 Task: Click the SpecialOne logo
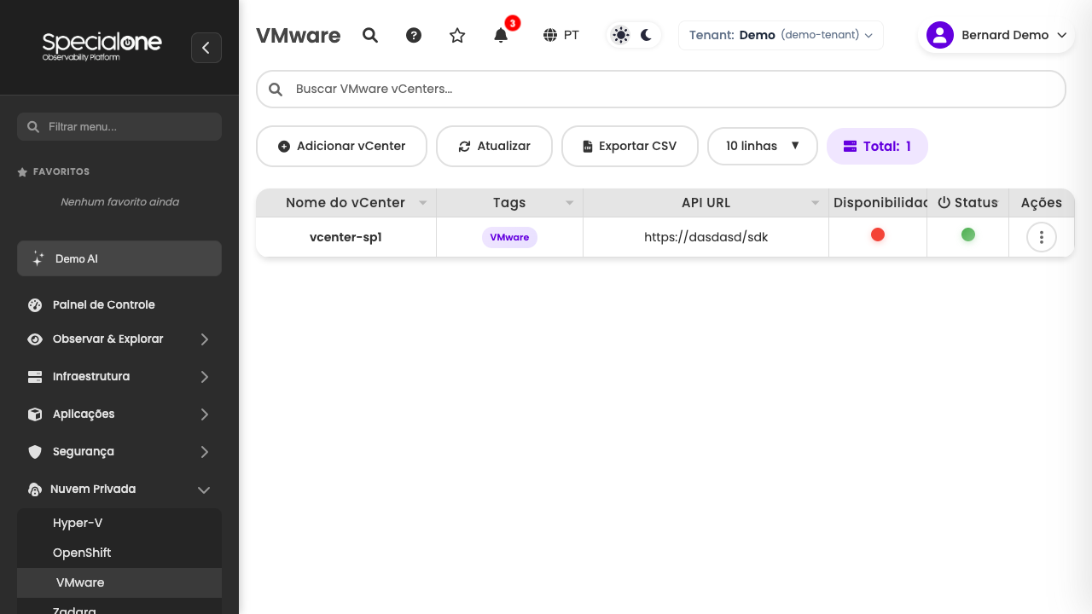click(x=102, y=46)
